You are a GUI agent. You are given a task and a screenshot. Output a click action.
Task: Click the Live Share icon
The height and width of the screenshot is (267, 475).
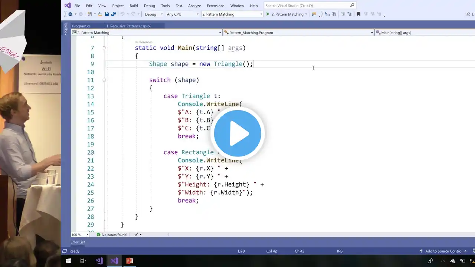pyautogui.click(x=468, y=14)
